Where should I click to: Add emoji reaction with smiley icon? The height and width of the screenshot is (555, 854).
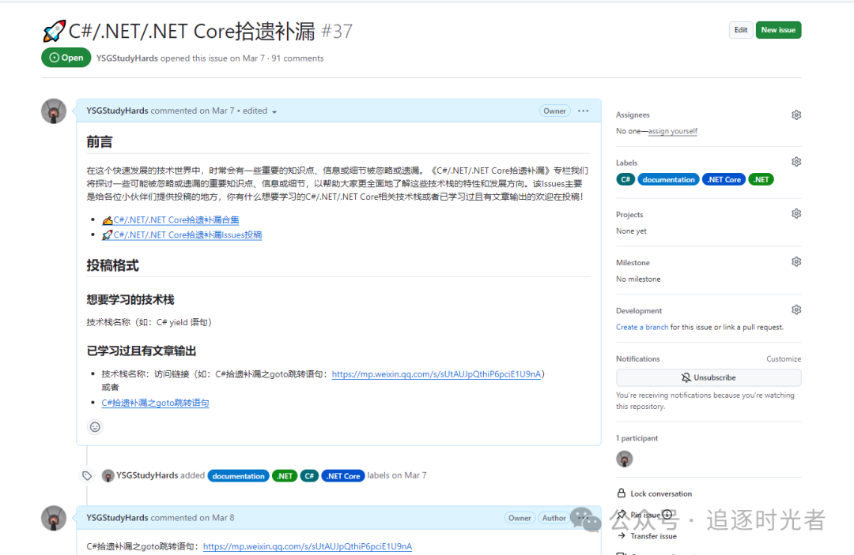pyautogui.click(x=95, y=427)
